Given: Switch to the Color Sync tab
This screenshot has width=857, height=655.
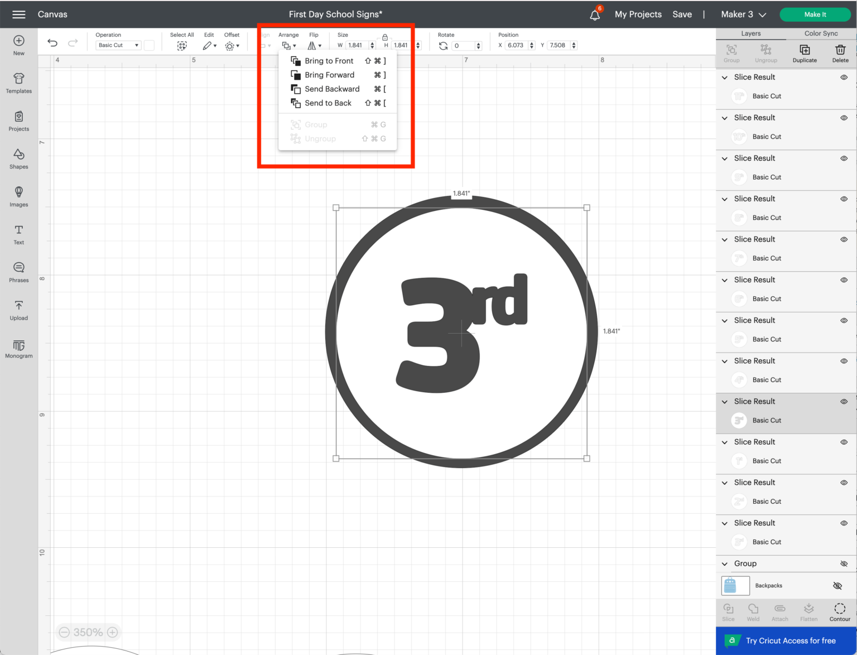Looking at the screenshot, I should coord(821,33).
